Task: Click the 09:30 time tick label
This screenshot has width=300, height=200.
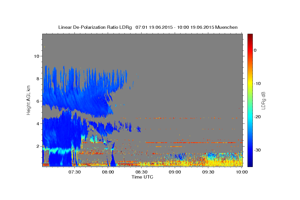Action: point(208,172)
